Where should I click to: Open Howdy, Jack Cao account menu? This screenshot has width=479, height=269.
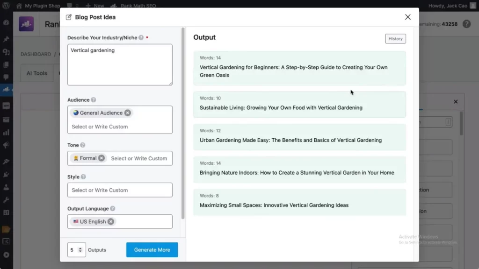pos(452,6)
